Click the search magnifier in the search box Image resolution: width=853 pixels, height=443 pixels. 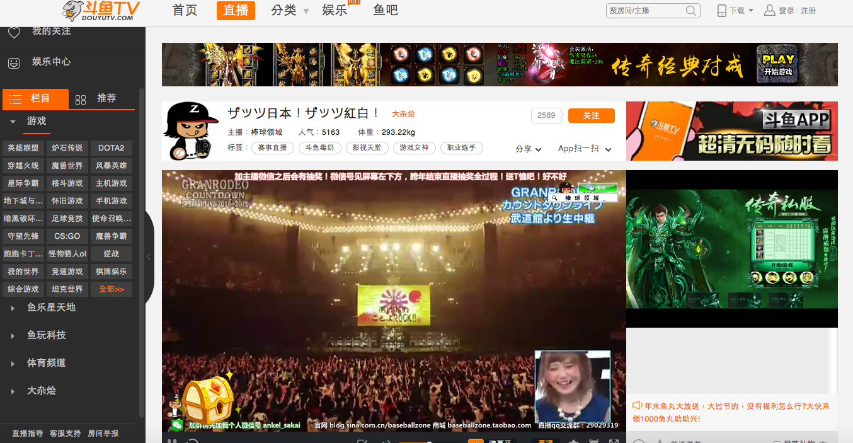[x=691, y=10]
